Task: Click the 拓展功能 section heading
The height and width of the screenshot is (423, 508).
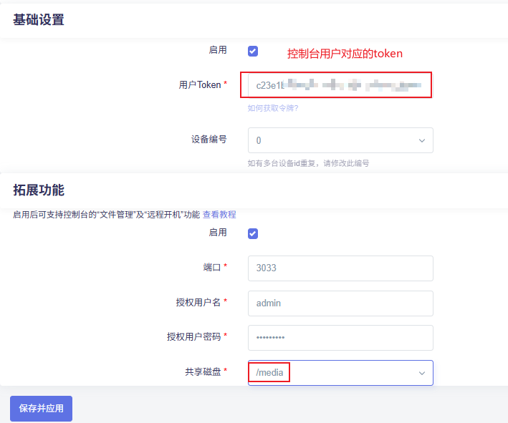Action: 39,190
